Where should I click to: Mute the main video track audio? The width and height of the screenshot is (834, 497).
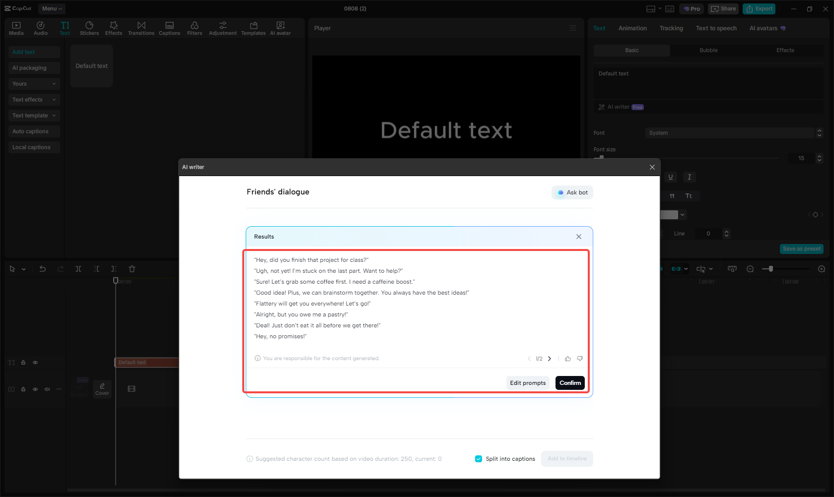tap(47, 389)
